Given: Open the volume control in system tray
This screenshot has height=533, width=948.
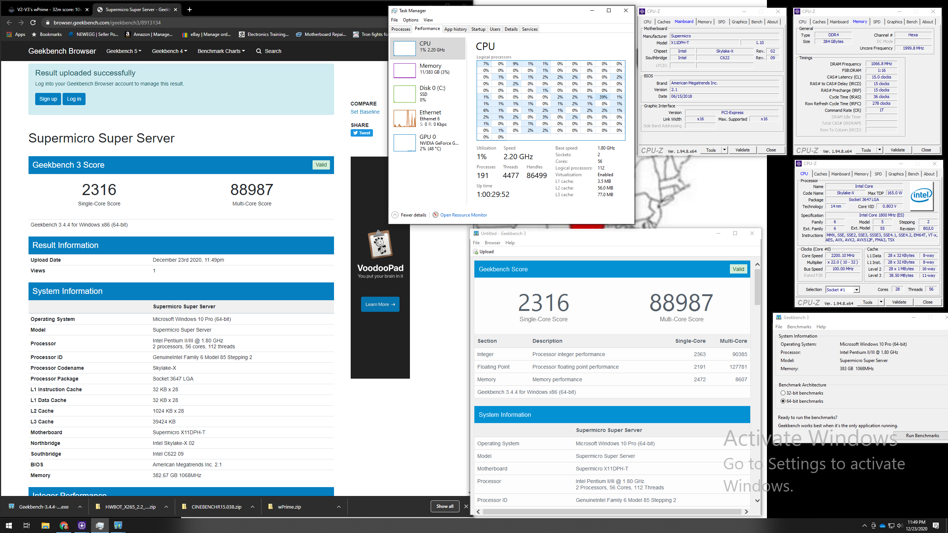Looking at the screenshot, I should [900, 526].
